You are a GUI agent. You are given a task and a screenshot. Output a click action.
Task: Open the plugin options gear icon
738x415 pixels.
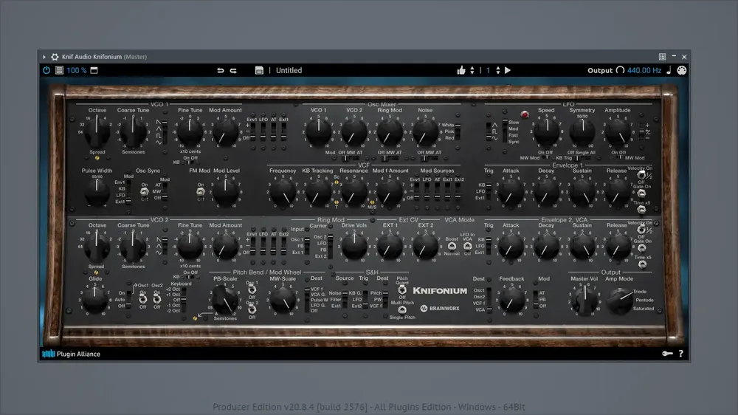tap(55, 57)
